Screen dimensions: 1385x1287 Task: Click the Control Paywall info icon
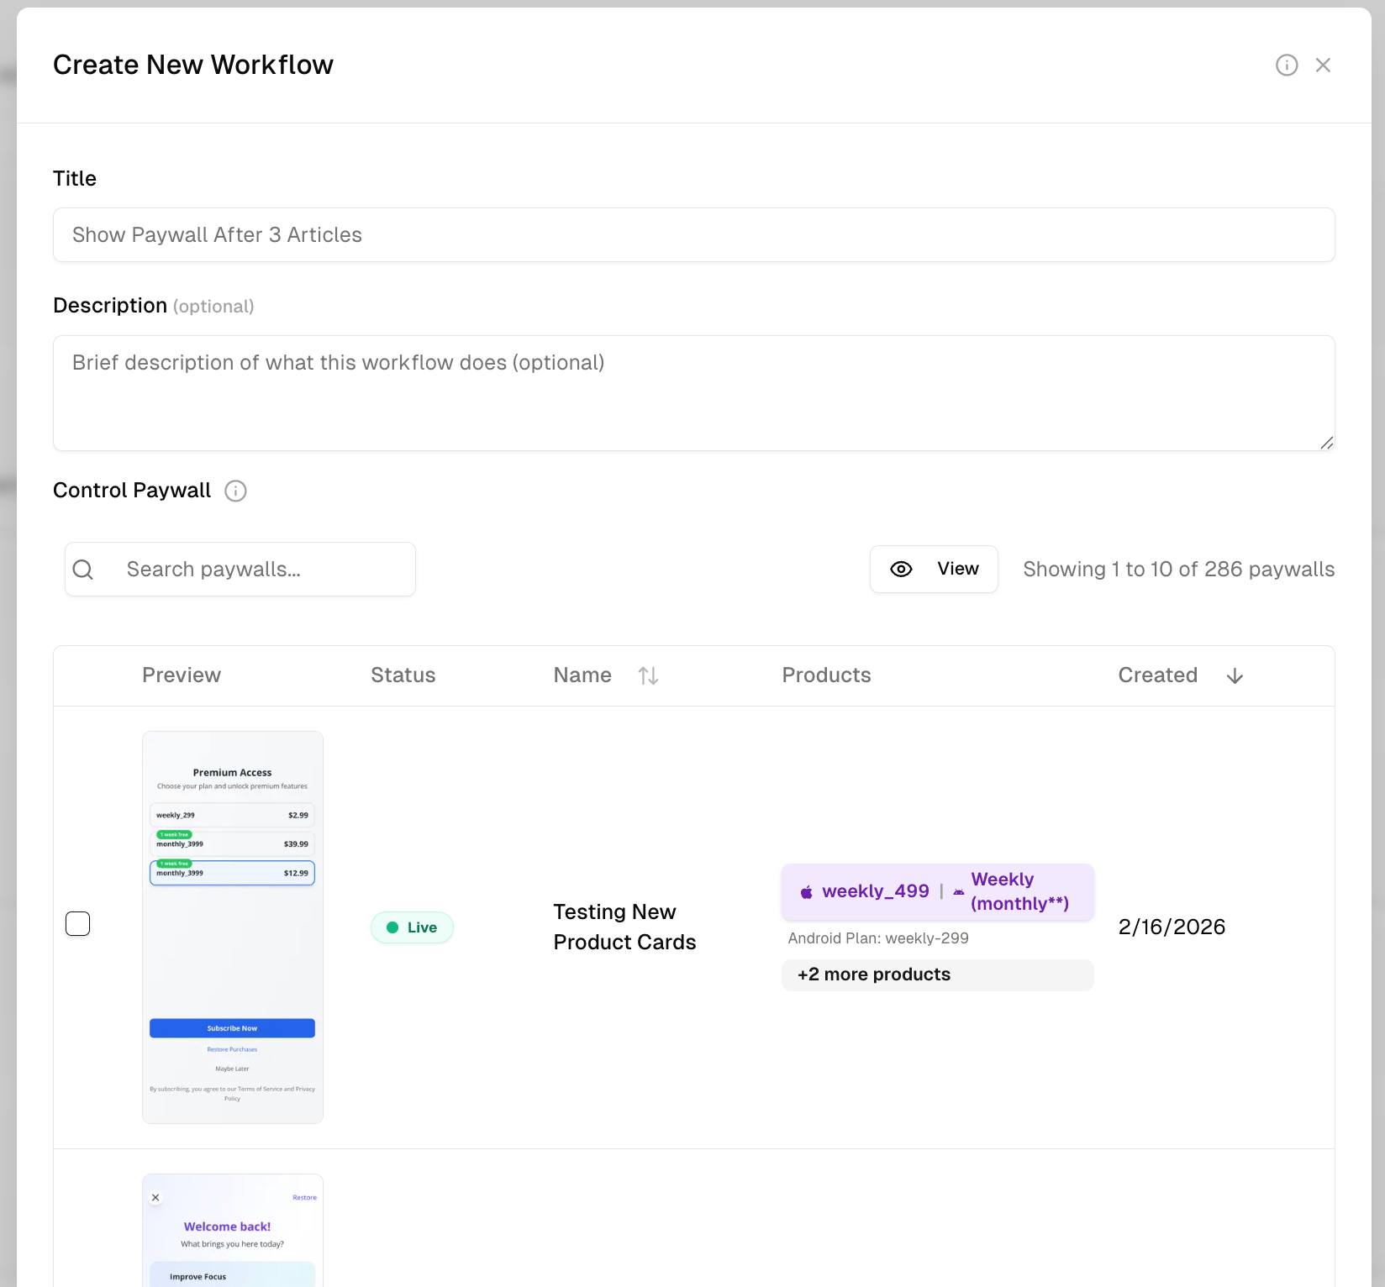coord(235,491)
